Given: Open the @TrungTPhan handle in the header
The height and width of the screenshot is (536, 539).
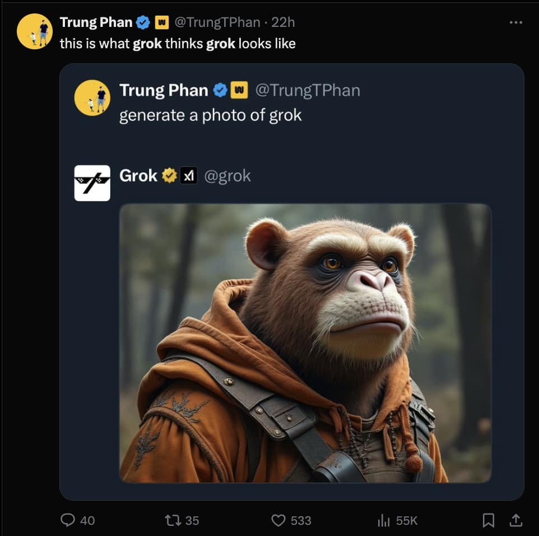Looking at the screenshot, I should 217,22.
